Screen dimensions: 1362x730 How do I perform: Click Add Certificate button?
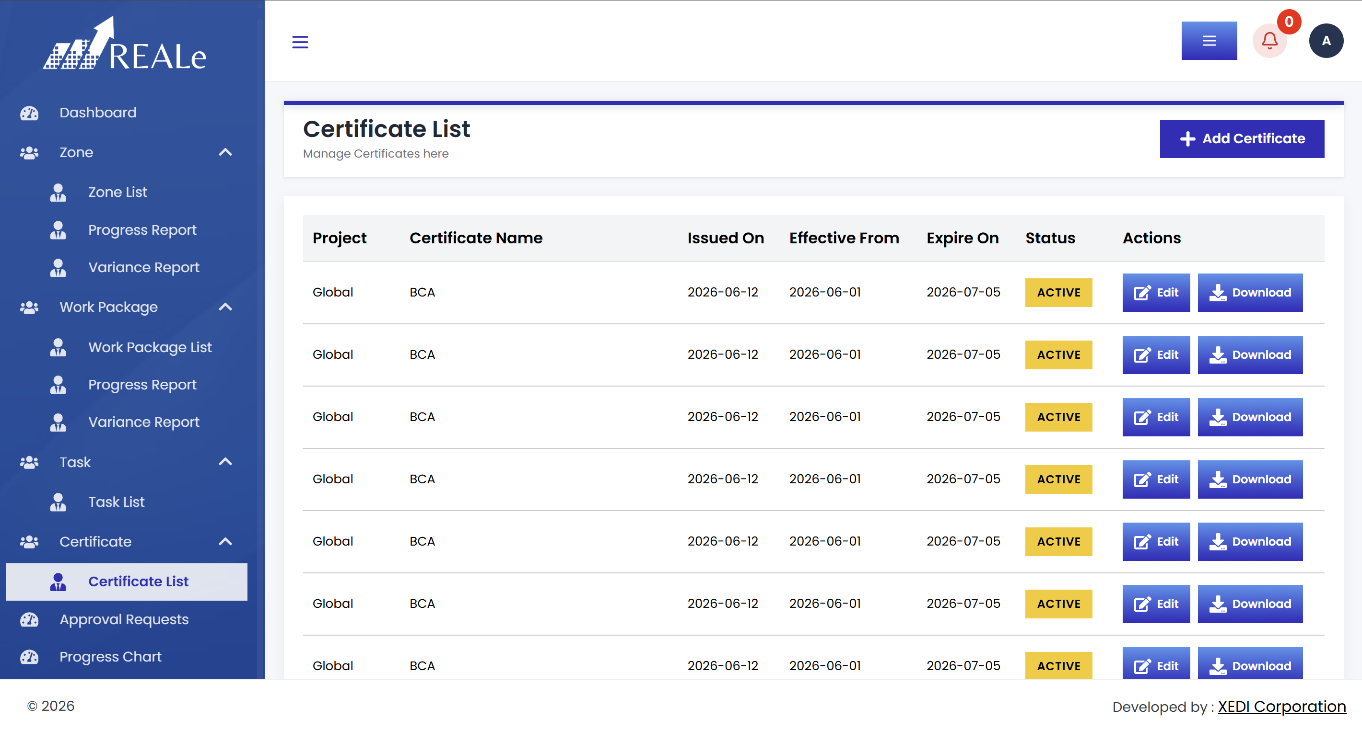(1242, 139)
